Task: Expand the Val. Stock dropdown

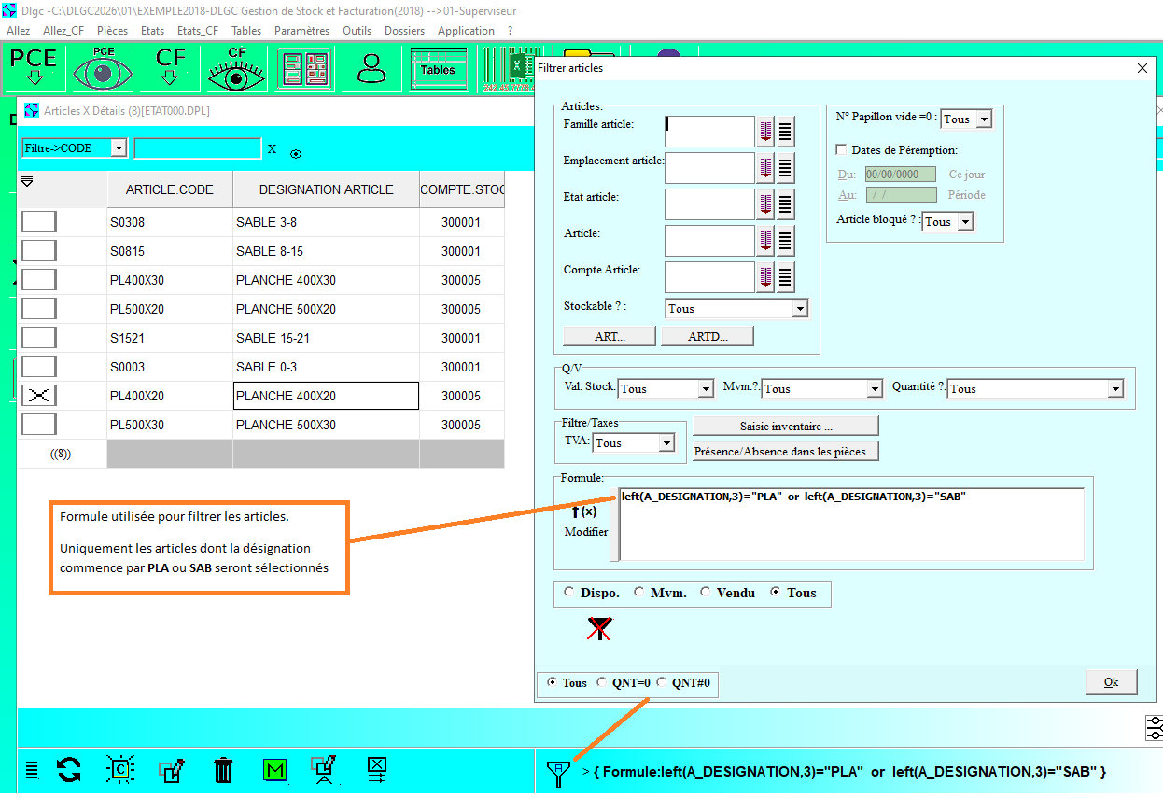Action: pyautogui.click(x=706, y=389)
